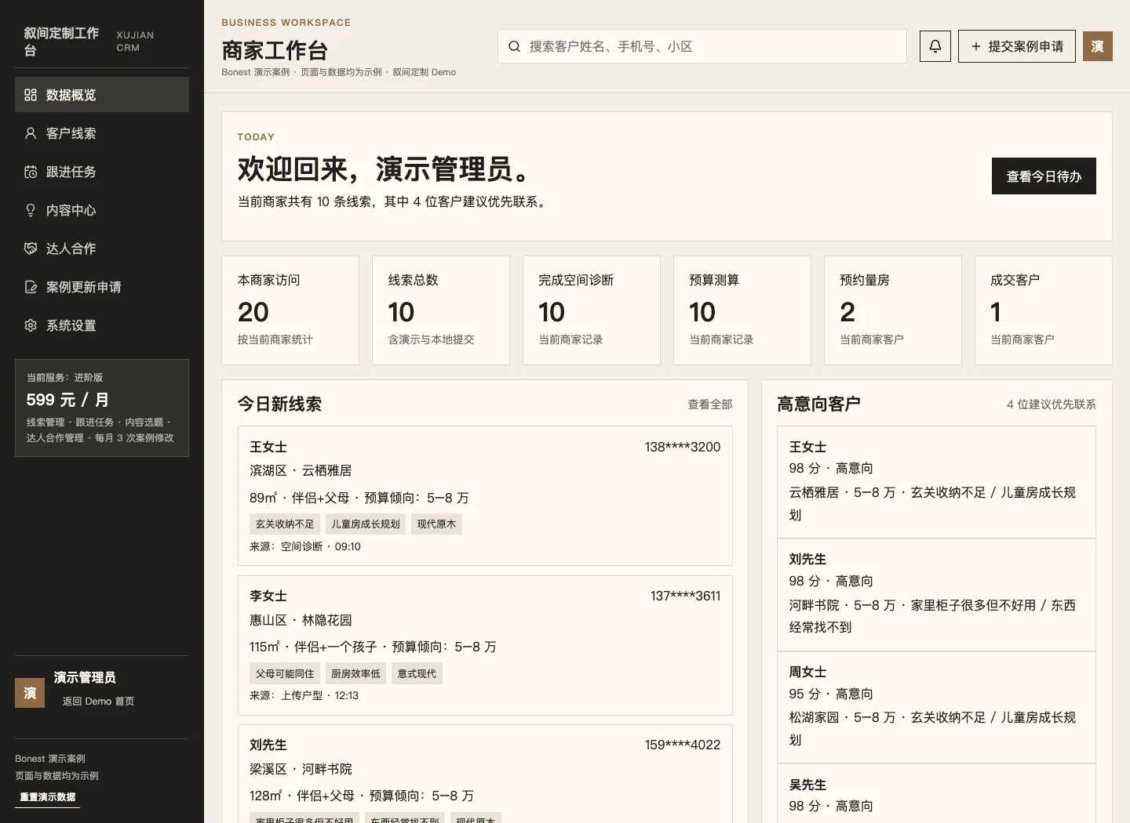This screenshot has height=823, width=1130.
Task: Click 演示管理员 user name in sidebar
Action: [85, 677]
